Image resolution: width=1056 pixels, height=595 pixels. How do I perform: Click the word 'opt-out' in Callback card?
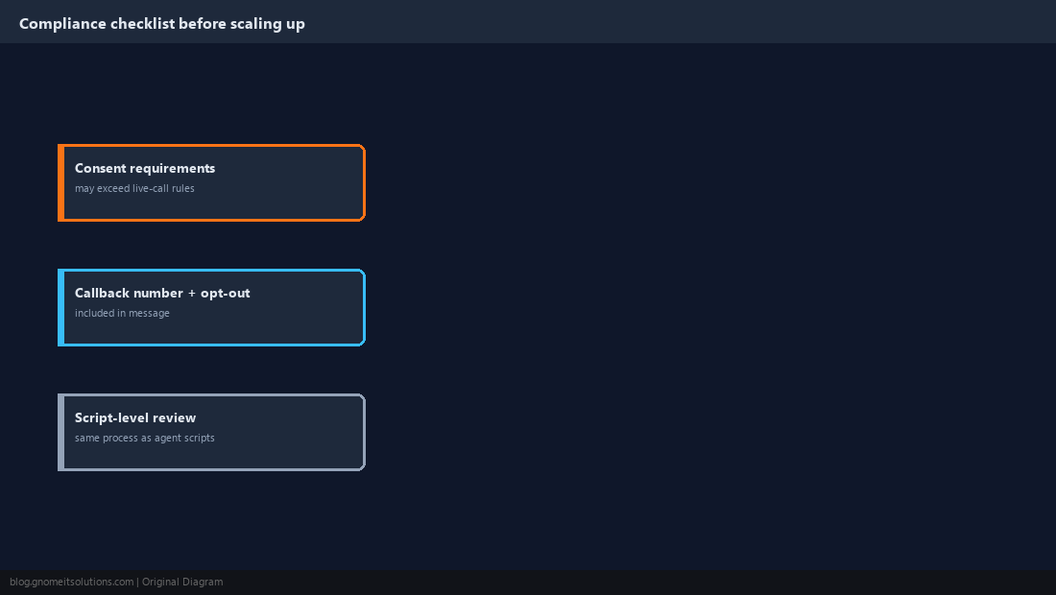point(225,294)
